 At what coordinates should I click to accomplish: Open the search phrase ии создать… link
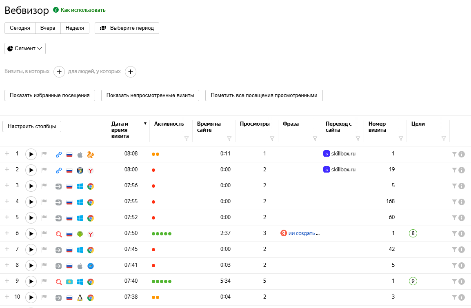304,233
